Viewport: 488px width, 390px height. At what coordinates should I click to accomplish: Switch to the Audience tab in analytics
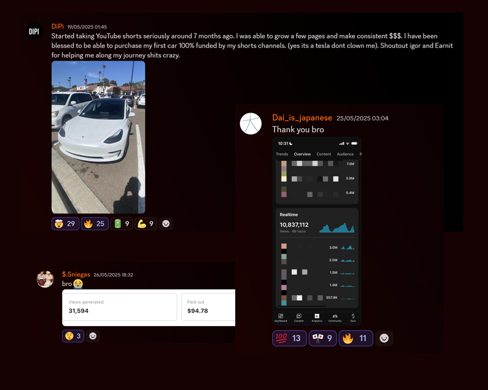pos(345,154)
